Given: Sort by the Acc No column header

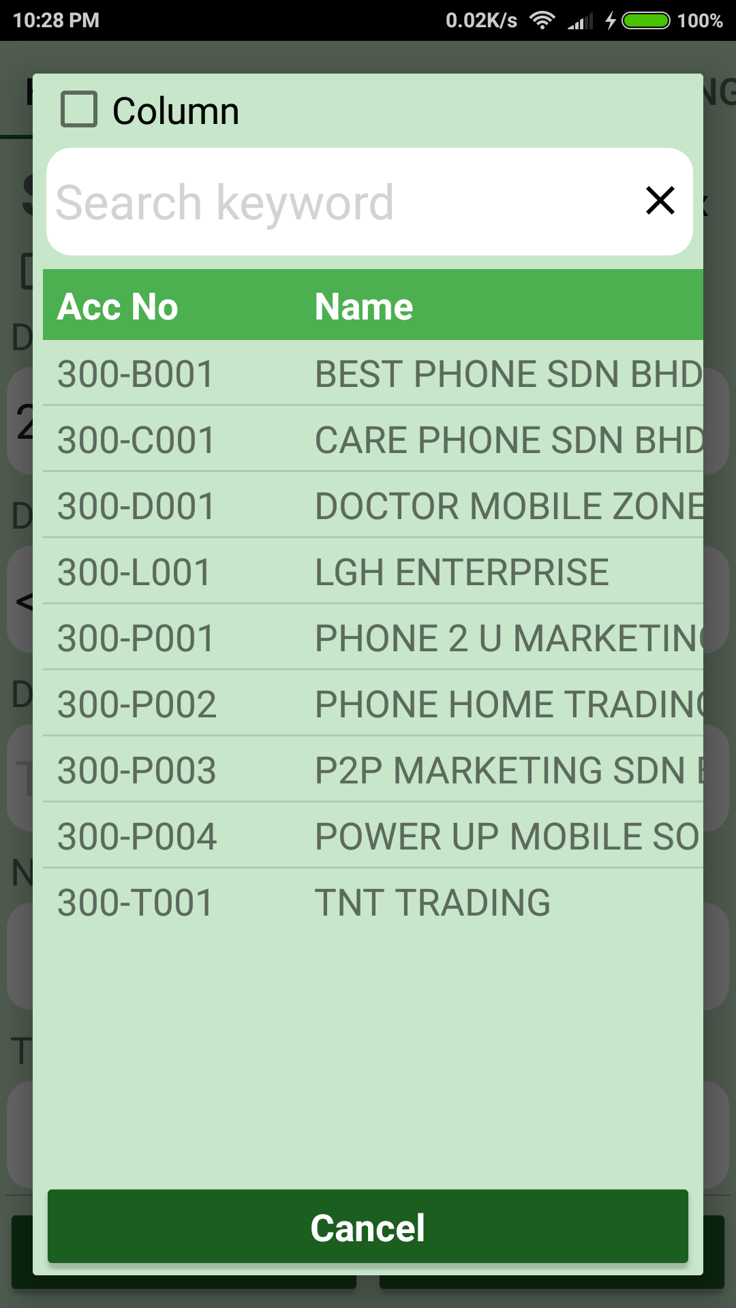Looking at the screenshot, I should click(x=118, y=307).
